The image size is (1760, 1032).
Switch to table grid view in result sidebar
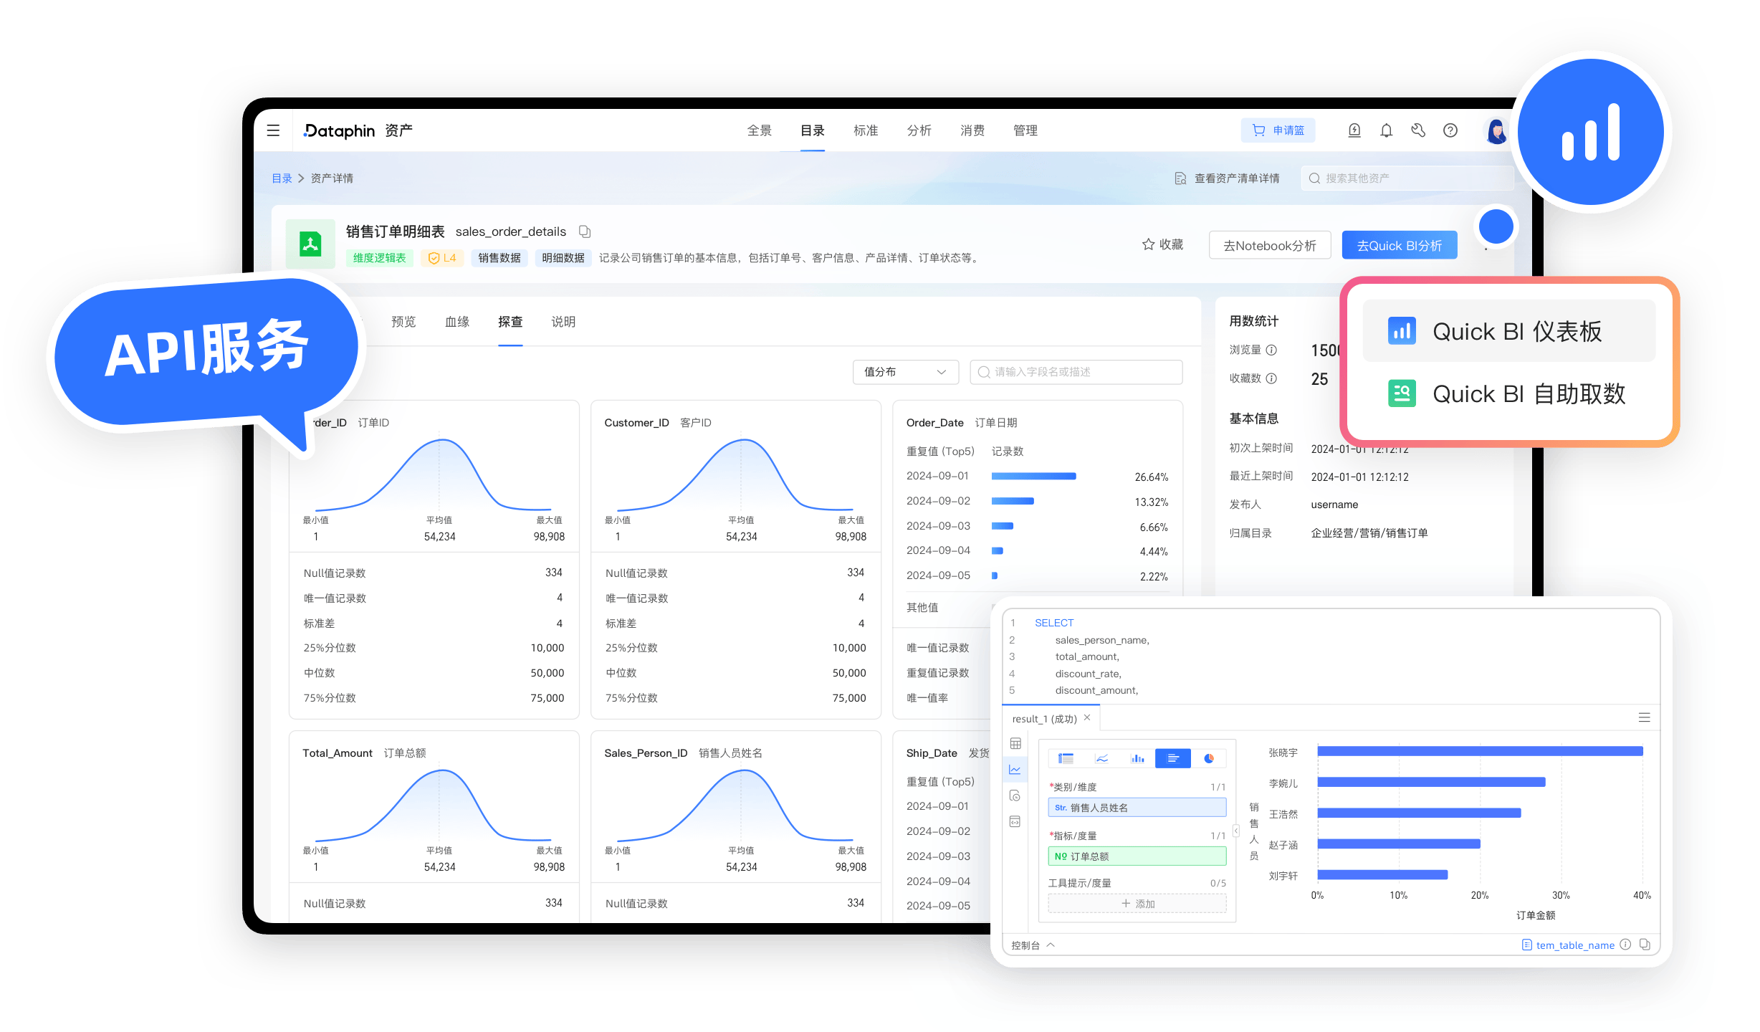point(1015,744)
